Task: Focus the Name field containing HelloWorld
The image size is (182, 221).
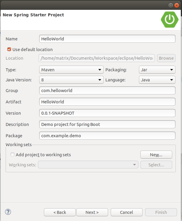Action: 107,39
